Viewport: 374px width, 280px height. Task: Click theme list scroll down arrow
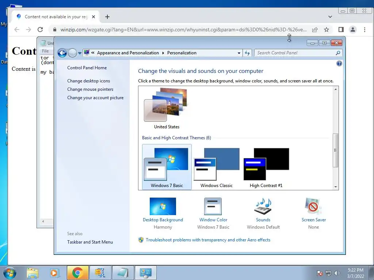click(x=336, y=187)
